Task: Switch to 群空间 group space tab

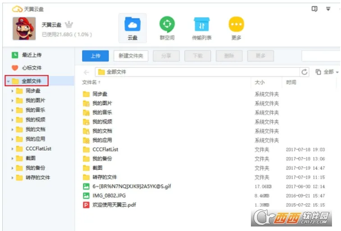Action: pyautogui.click(x=167, y=28)
